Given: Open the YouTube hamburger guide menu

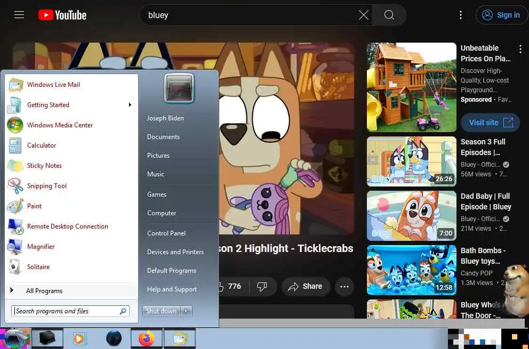Looking at the screenshot, I should (19, 15).
